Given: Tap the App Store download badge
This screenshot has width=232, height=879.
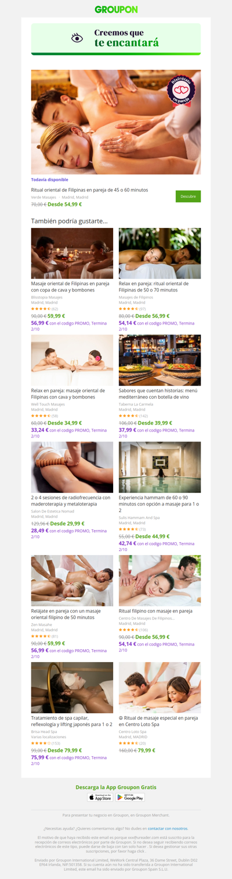Looking at the screenshot, I should 100,798.
